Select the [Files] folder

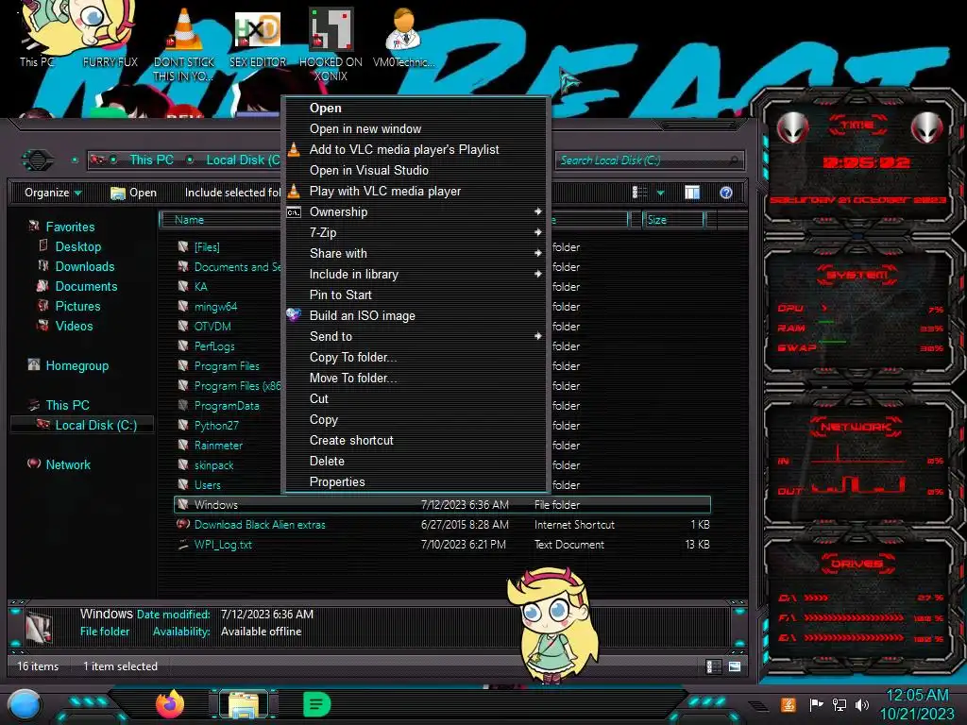point(207,247)
